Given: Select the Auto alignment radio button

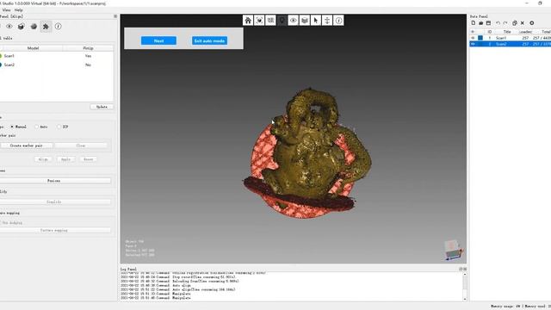Looking at the screenshot, I should click(36, 127).
